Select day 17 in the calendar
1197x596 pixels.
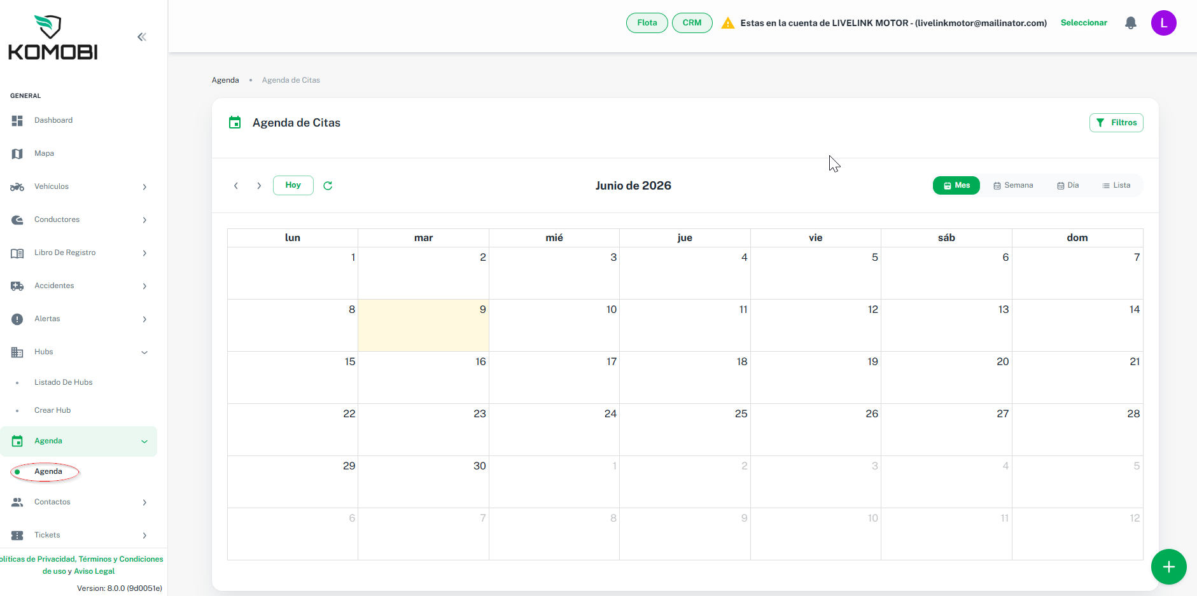tap(554, 377)
